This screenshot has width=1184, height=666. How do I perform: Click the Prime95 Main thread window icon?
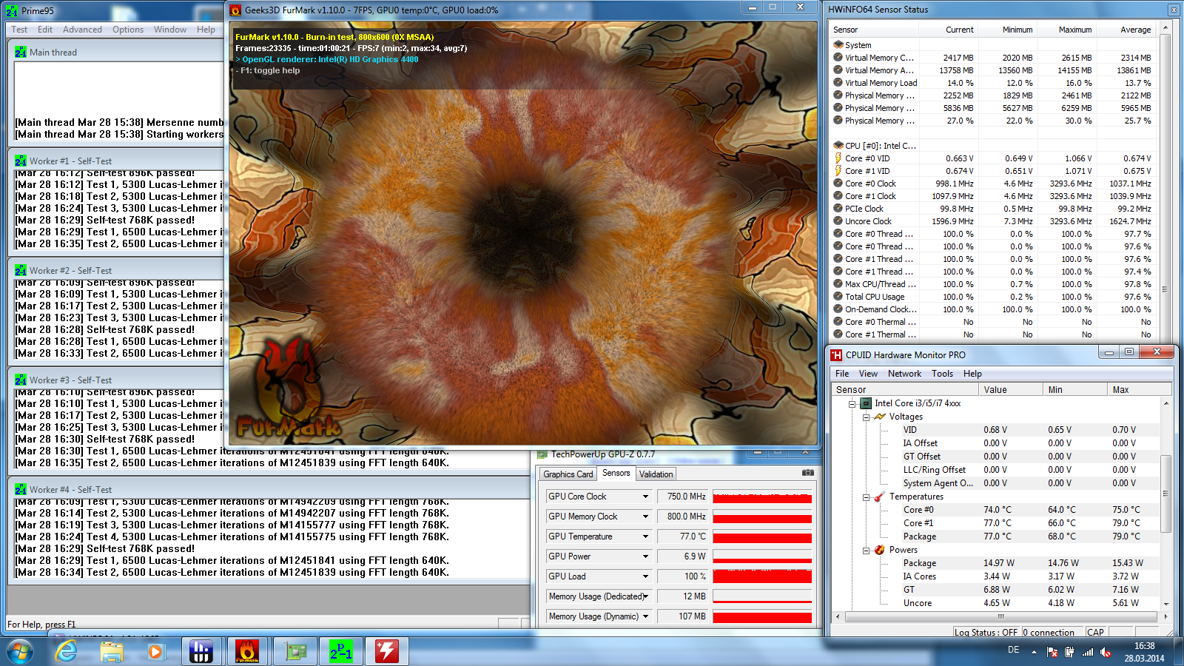21,53
